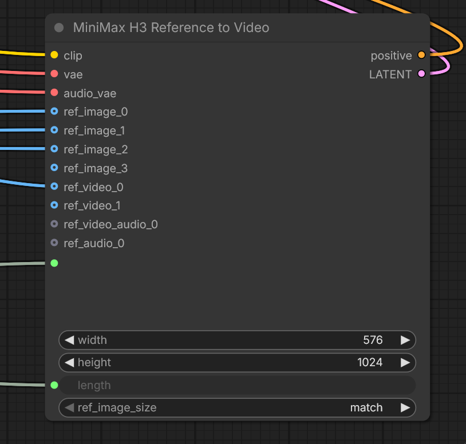This screenshot has height=444, width=466.
Task: Click the yellow clip input socket
Action: pos(54,55)
